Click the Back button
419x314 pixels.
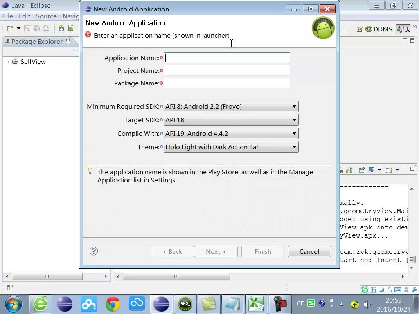172,251
